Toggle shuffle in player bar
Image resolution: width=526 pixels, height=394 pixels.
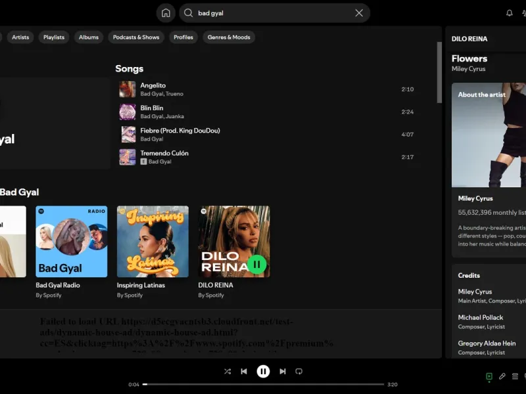(227, 371)
